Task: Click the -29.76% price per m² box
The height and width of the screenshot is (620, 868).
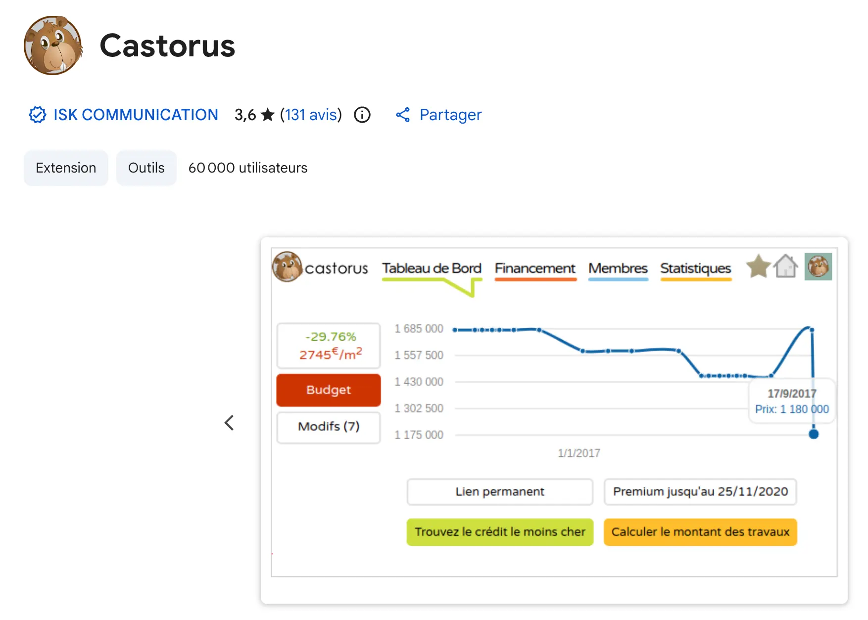Action: tap(329, 346)
